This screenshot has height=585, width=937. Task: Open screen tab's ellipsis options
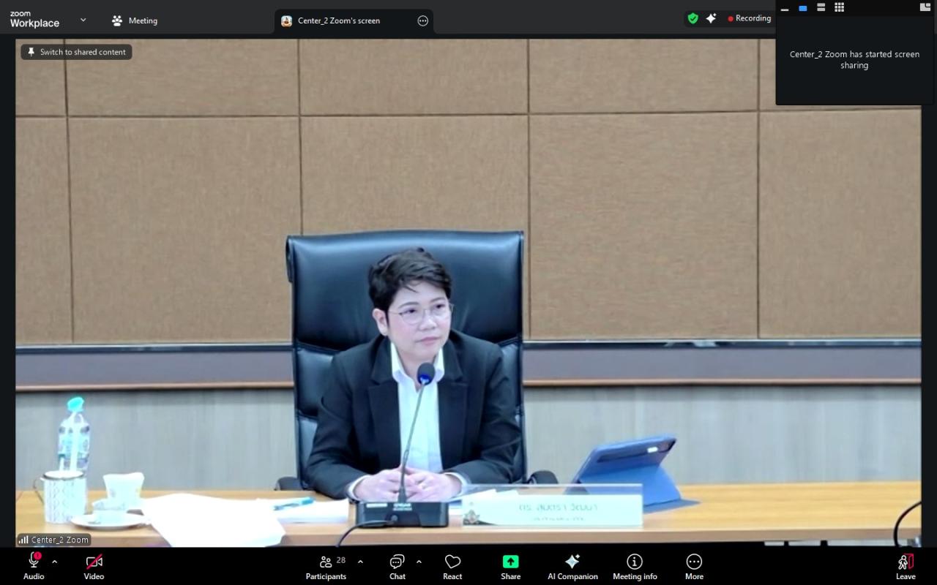422,20
